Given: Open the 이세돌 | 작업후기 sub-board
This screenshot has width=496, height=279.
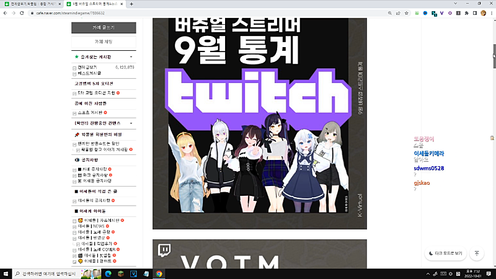Looking at the screenshot, I should pos(97,244).
